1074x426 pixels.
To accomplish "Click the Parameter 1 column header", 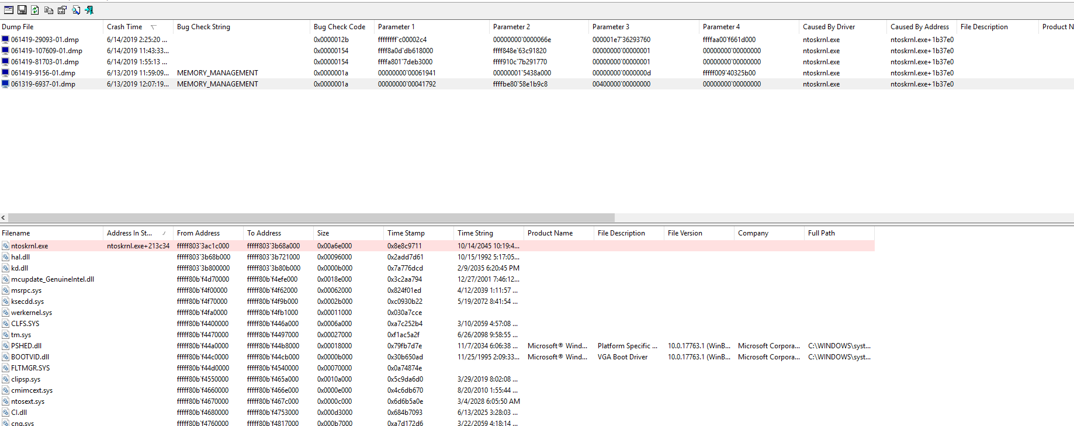I will coord(432,27).
